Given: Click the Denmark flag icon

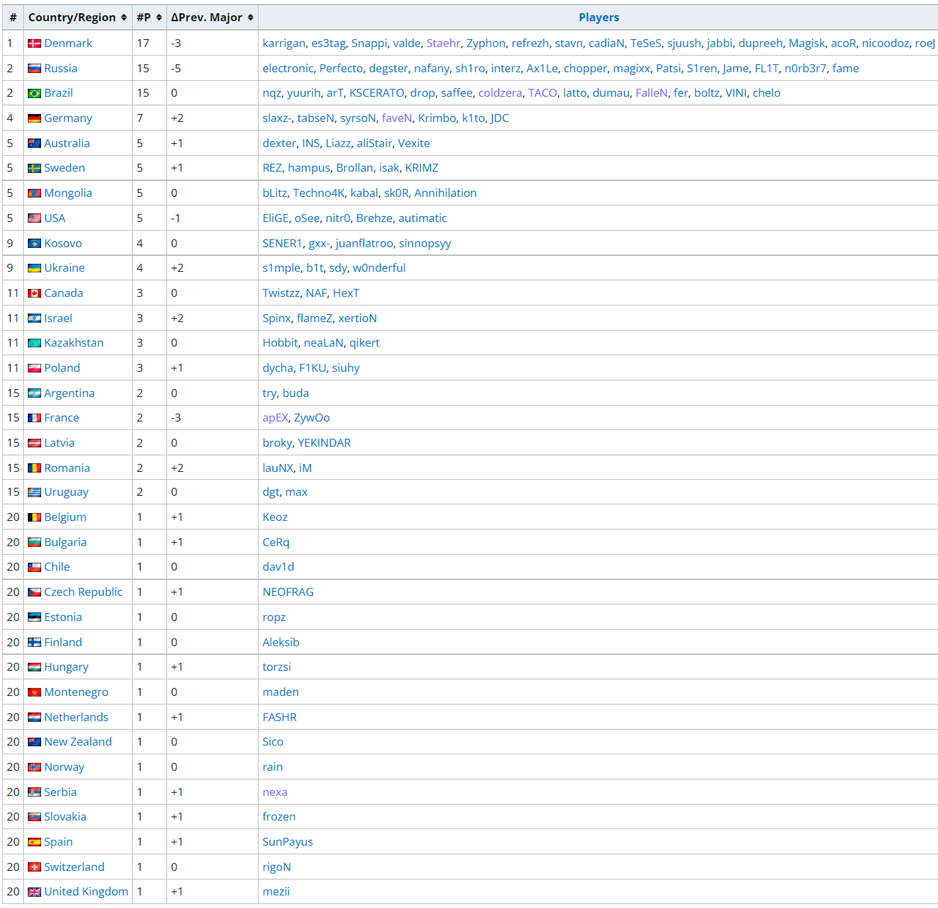Looking at the screenshot, I should pyautogui.click(x=34, y=42).
